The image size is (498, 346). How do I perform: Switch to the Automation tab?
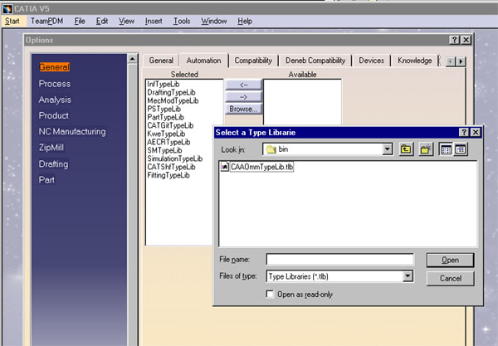point(203,61)
